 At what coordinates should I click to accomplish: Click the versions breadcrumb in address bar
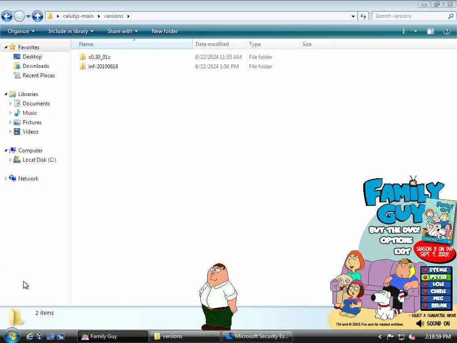pyautogui.click(x=113, y=16)
